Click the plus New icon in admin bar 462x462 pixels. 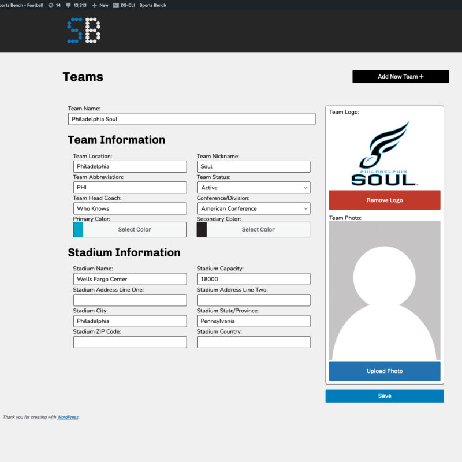point(100,5)
